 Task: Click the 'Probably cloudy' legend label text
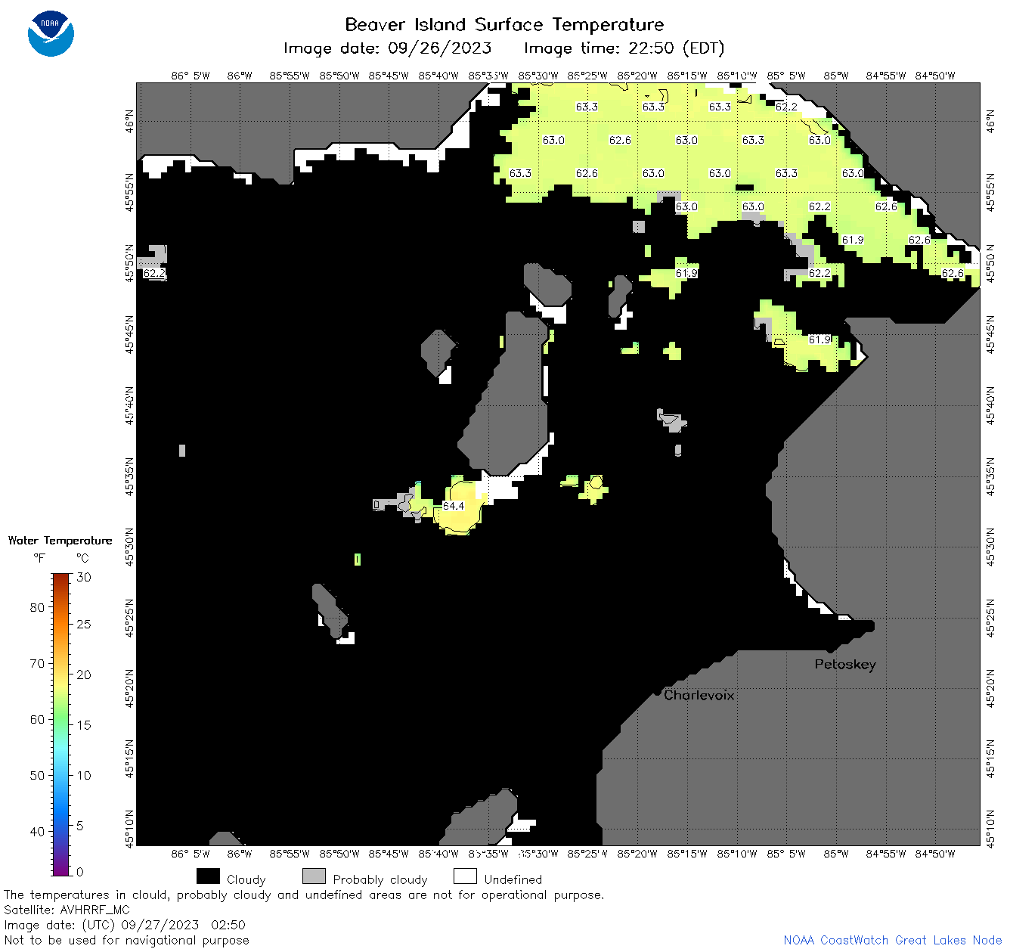coord(380,879)
